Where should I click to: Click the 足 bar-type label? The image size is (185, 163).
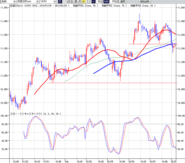(60, 1)
